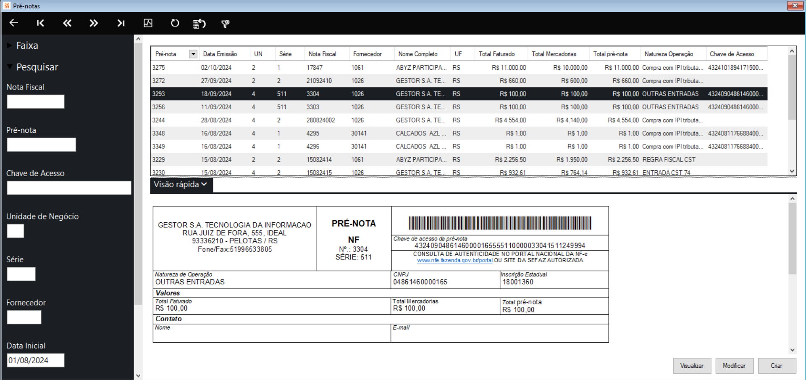Advance to the next record
The image size is (806, 380).
(94, 23)
